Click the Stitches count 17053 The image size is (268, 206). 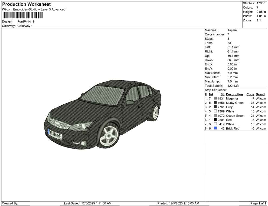pos(261,3)
